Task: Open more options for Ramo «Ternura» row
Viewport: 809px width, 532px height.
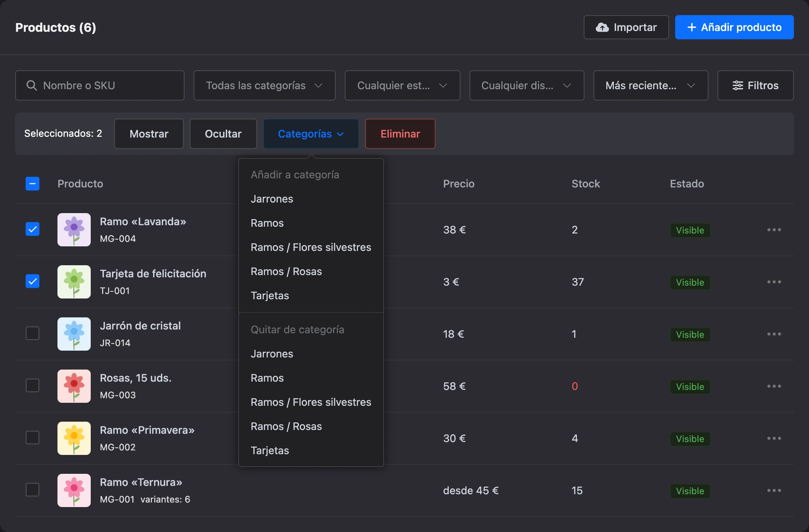Action: pyautogui.click(x=774, y=490)
